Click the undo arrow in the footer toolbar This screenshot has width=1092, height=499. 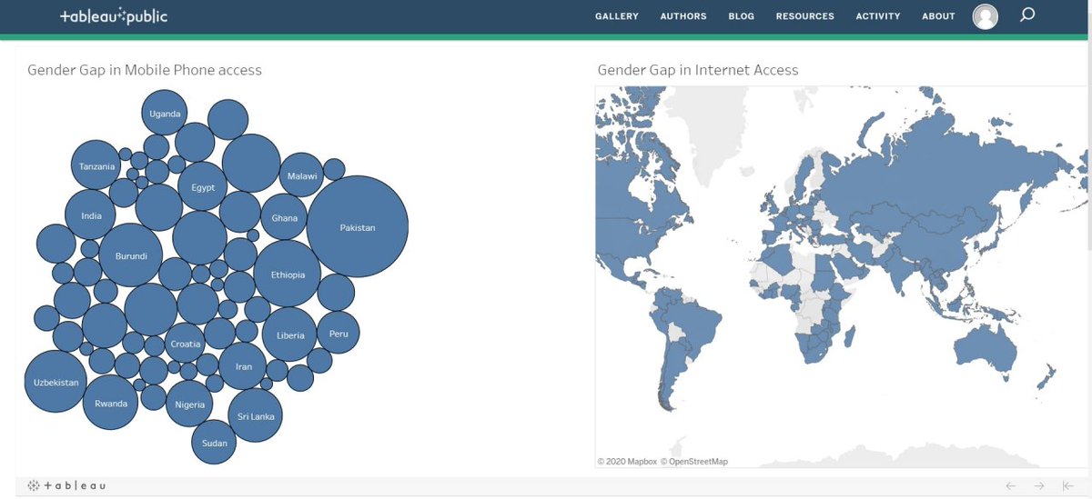coord(1011,486)
